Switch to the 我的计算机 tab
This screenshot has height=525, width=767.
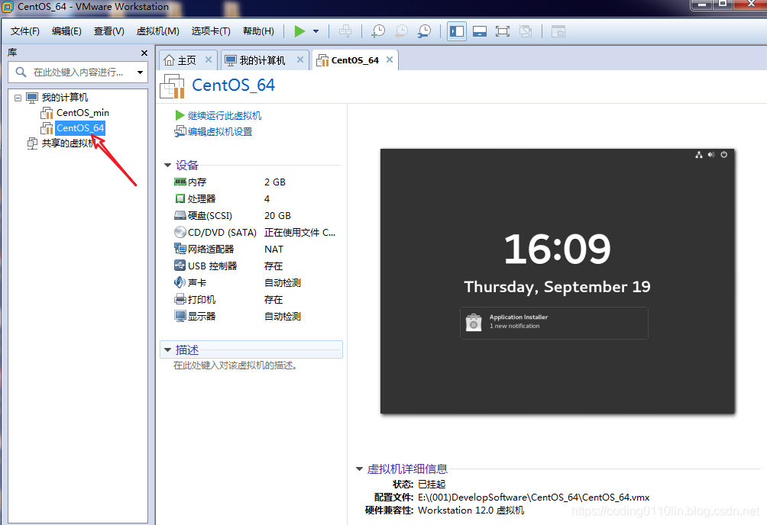[x=262, y=60]
